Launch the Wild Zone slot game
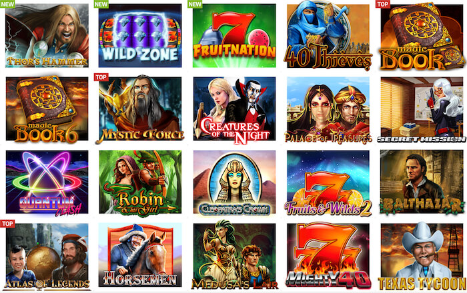Screen dimensions: 467x293 [x=140, y=35]
